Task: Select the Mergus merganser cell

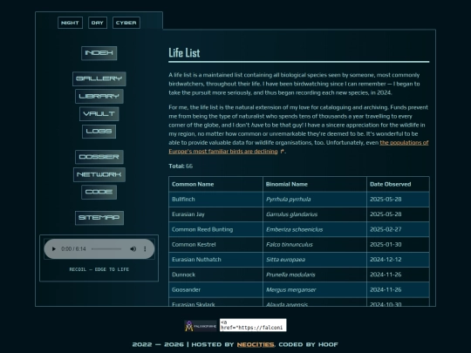Action: (x=315, y=290)
